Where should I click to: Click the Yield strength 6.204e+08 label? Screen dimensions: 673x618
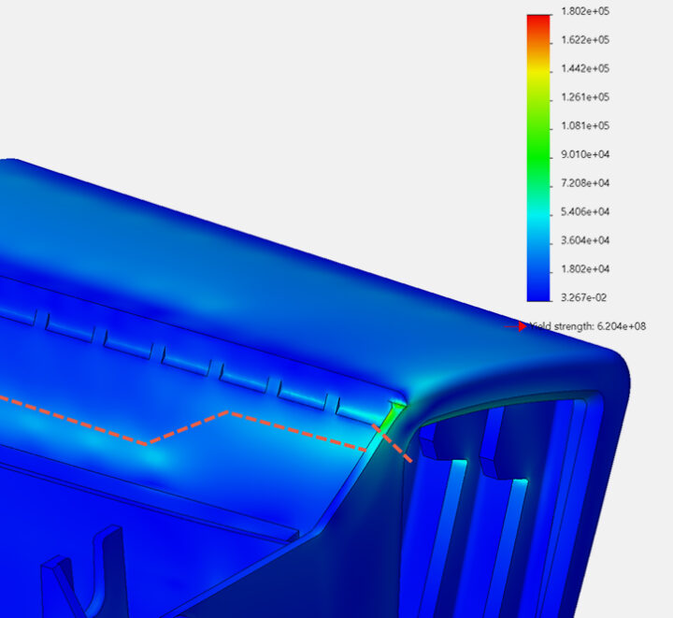tap(587, 326)
